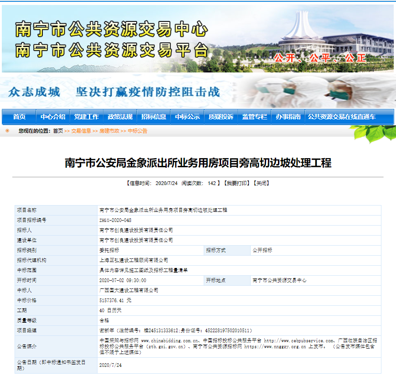Click the 中标价格 label cell
The height and width of the screenshot is (386, 396).
click(x=56, y=300)
